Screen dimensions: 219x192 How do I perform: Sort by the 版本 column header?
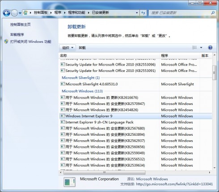pos(206,55)
